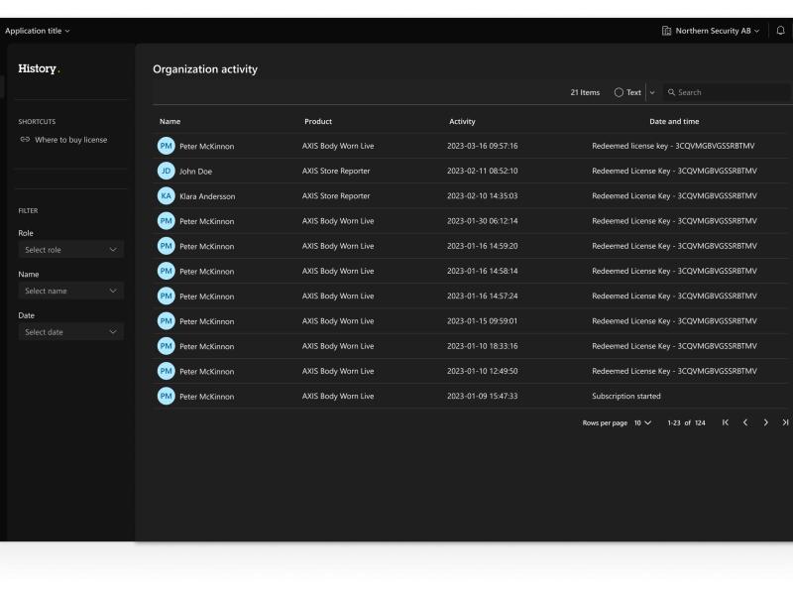Click the Subscription started entry
This screenshot has width=793, height=595.
coord(626,396)
